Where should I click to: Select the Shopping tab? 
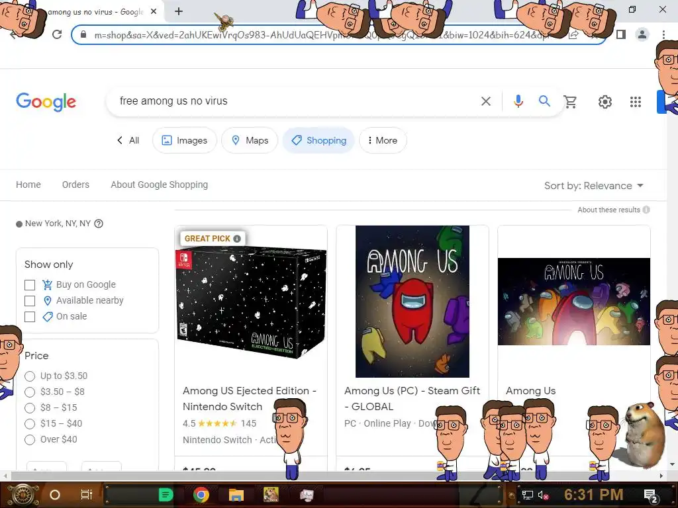coord(318,140)
